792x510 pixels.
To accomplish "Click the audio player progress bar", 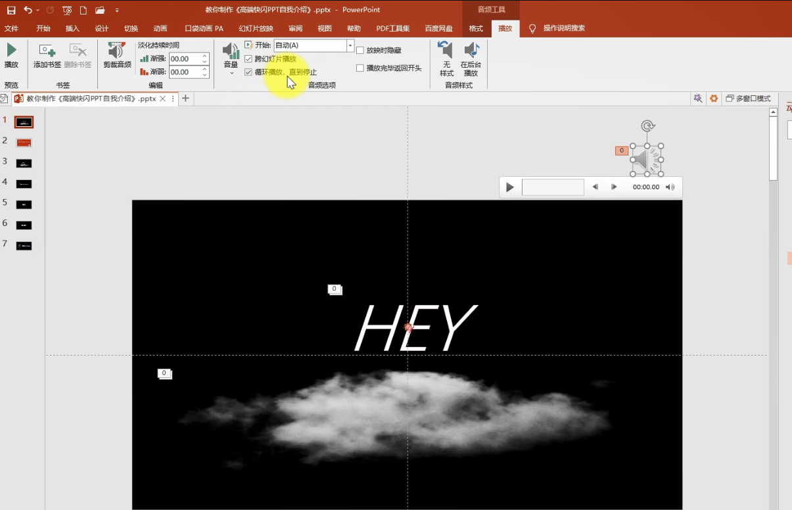I will [553, 187].
